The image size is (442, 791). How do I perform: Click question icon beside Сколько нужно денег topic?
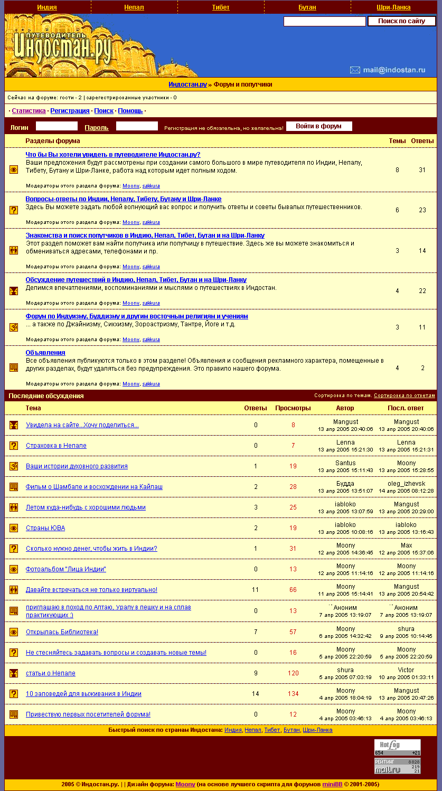pos(14,549)
